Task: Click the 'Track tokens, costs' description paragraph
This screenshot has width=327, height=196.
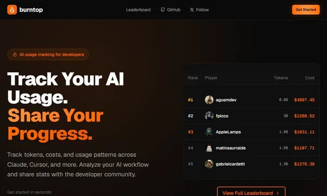Action: [x=78, y=164]
